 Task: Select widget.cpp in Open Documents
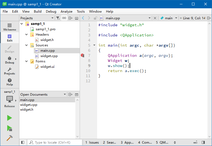click(29, 105)
